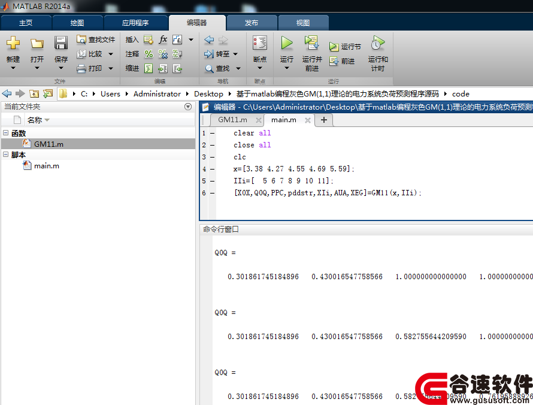This screenshot has width=533, height=405.
Task: Switch to the 发布 tab
Action: click(252, 23)
